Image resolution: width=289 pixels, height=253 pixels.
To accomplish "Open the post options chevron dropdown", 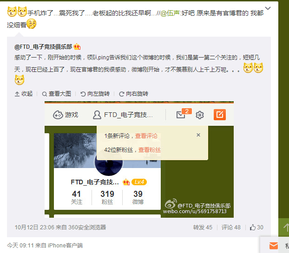I will (268, 8).
